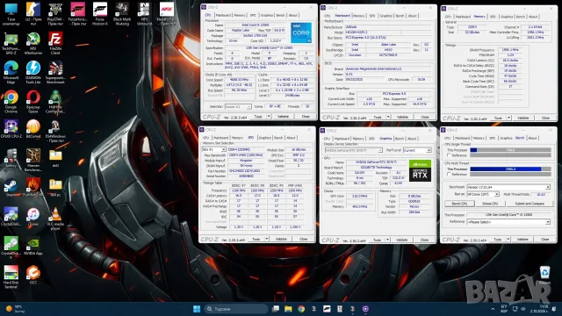562x316 pixels.
Task: Expand the Display Device Selection combo box
Action: click(x=354, y=150)
